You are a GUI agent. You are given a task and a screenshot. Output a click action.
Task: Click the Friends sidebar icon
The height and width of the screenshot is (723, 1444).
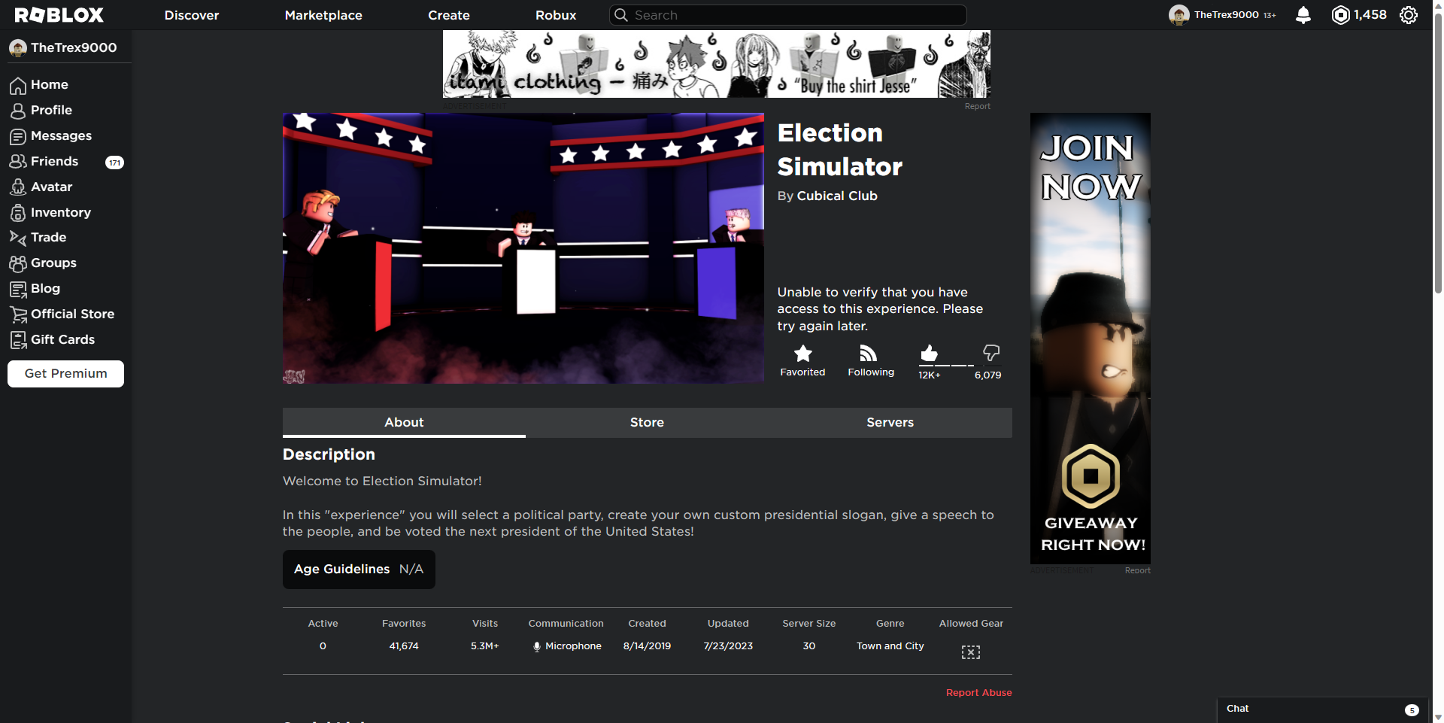18,162
